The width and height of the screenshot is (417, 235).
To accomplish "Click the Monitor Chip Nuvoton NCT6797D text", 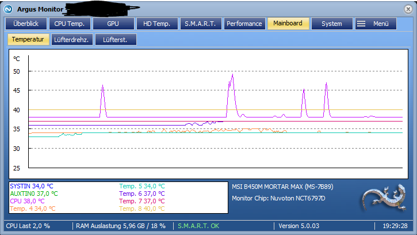I will coord(278,199).
